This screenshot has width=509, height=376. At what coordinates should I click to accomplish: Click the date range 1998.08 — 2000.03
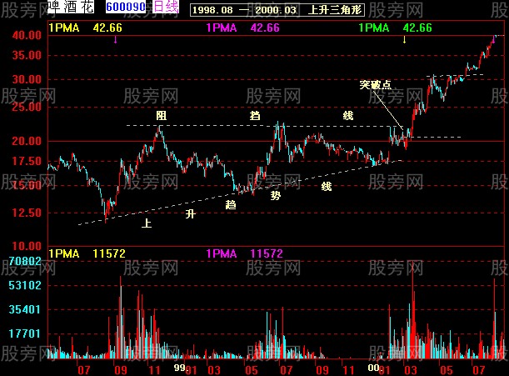(x=244, y=10)
